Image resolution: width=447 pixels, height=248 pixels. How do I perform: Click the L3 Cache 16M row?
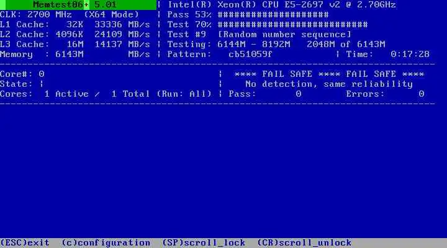point(74,45)
